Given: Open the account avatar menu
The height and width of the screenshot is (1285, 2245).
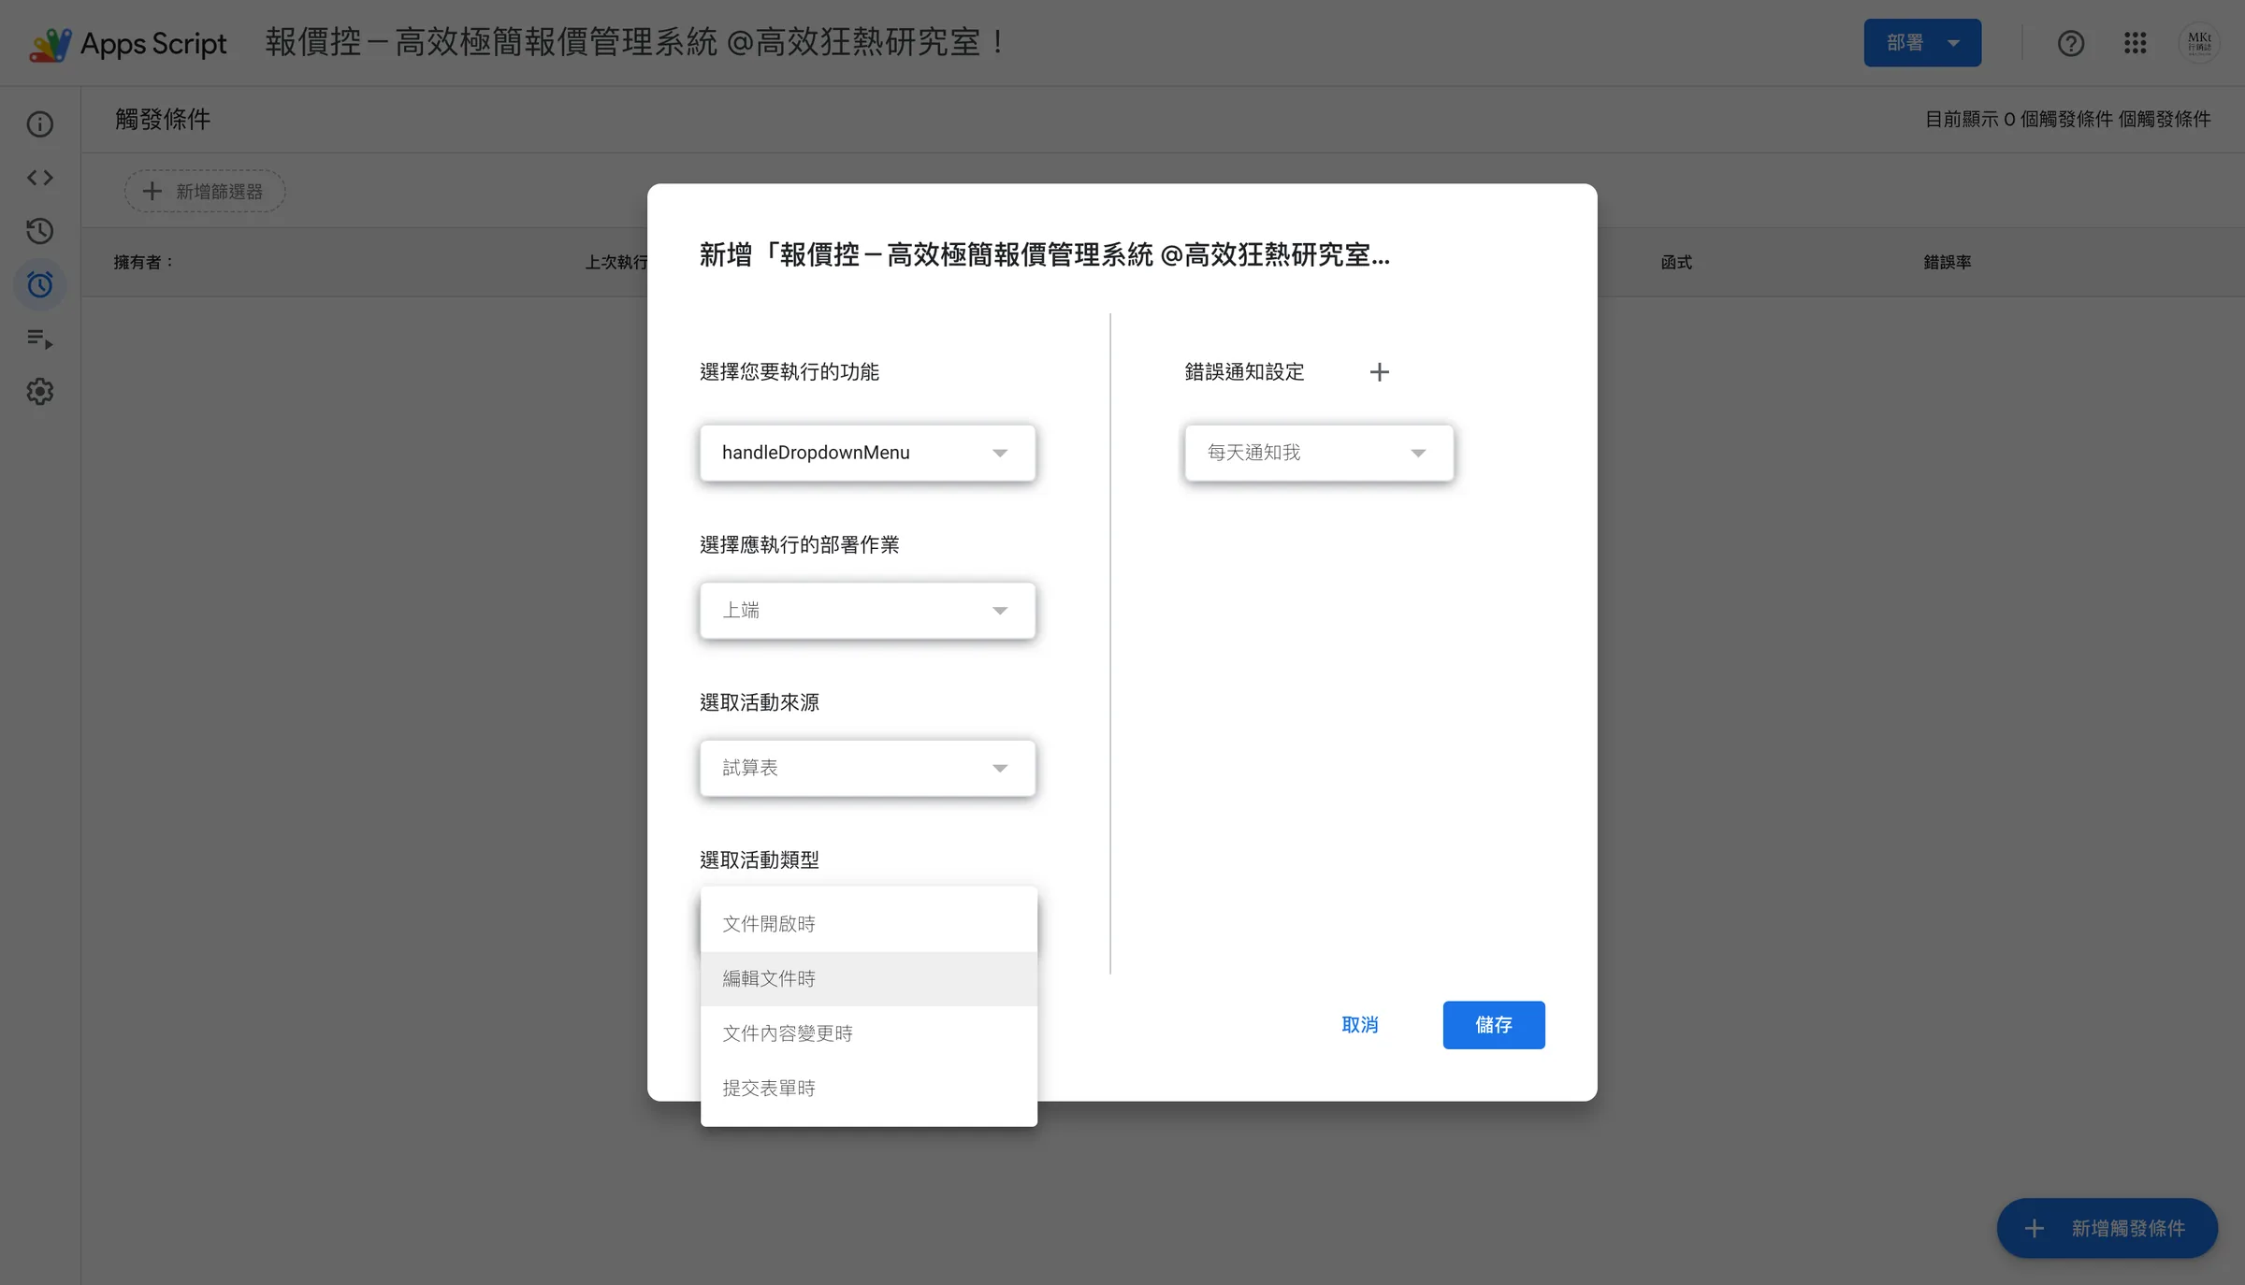Looking at the screenshot, I should 2199,43.
